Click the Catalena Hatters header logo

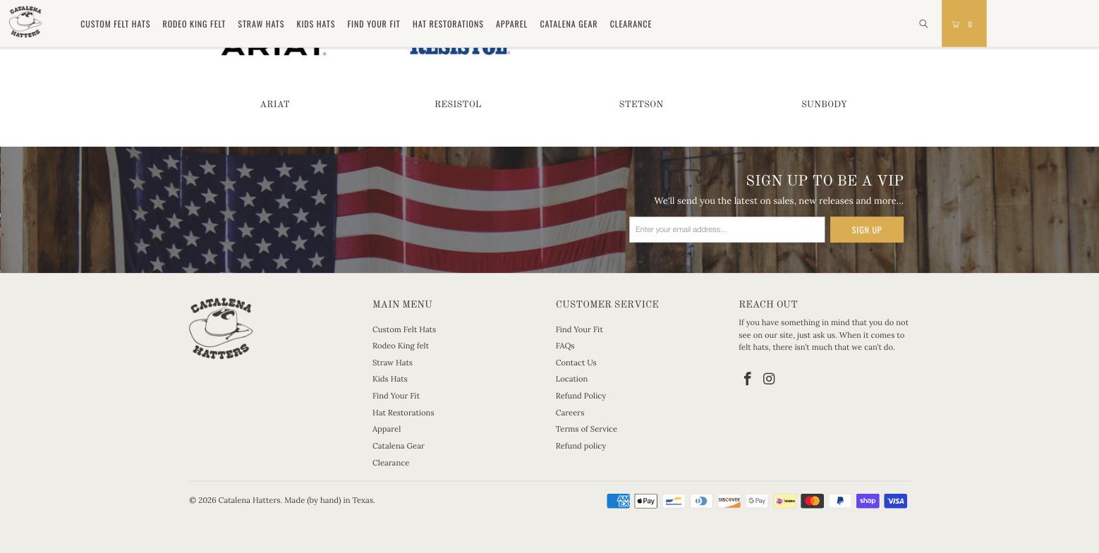25,22
